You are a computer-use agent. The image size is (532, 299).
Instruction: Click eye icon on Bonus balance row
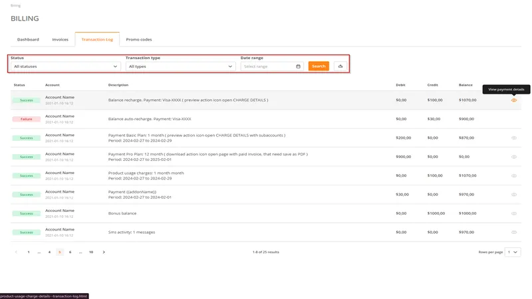pyautogui.click(x=514, y=213)
